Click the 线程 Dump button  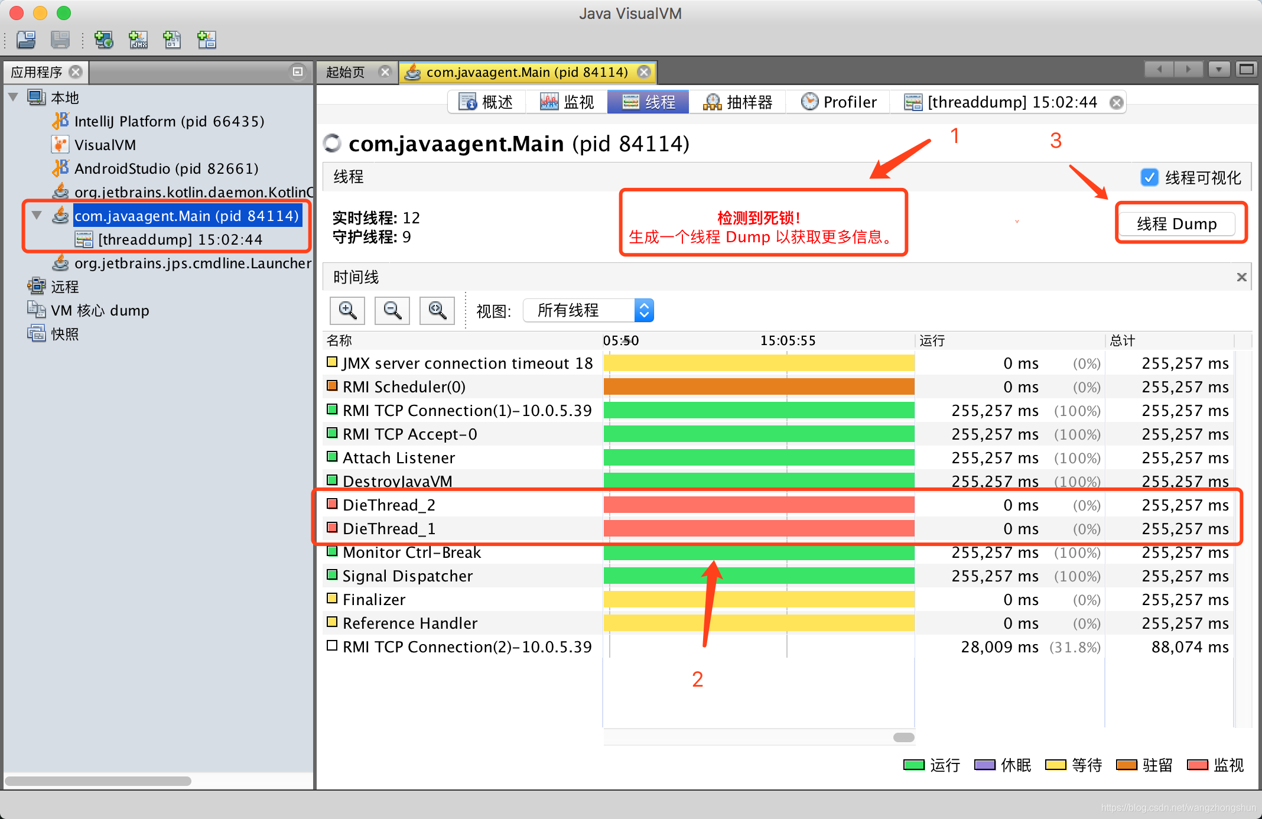1176,224
